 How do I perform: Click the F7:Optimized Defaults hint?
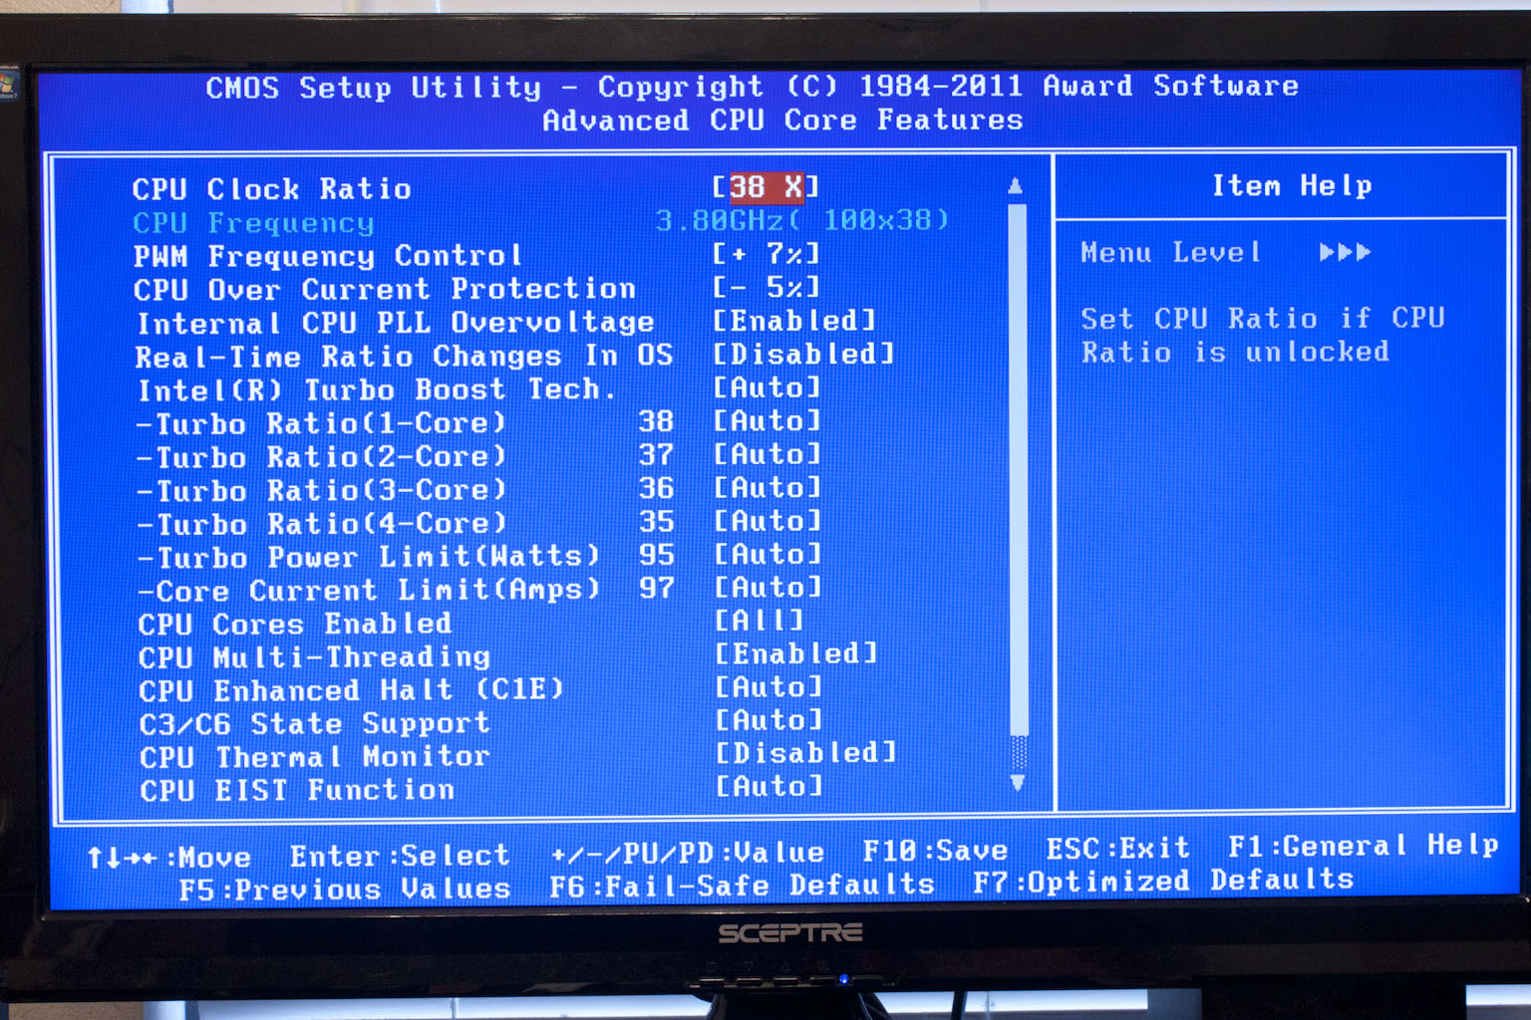(x=1163, y=882)
